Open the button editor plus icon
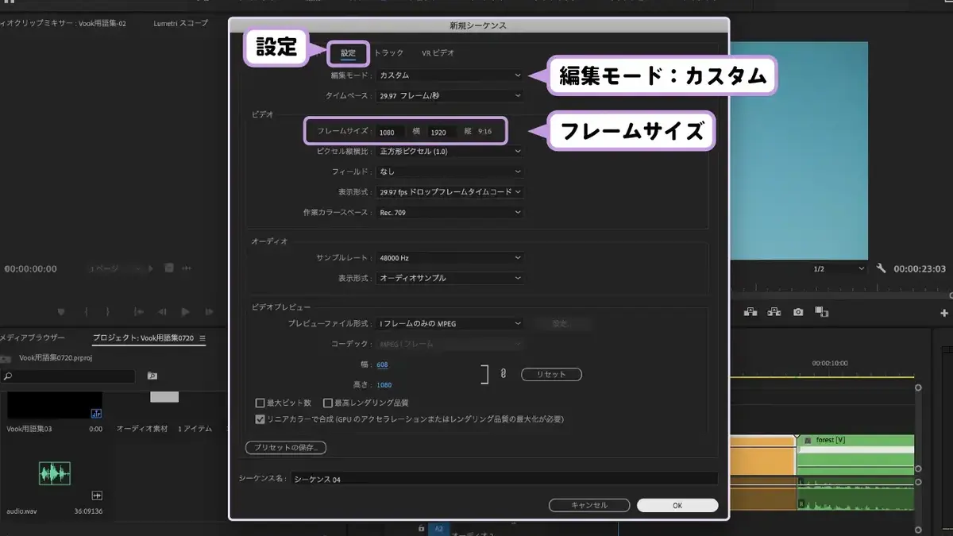Image resolution: width=953 pixels, height=536 pixels. (944, 313)
